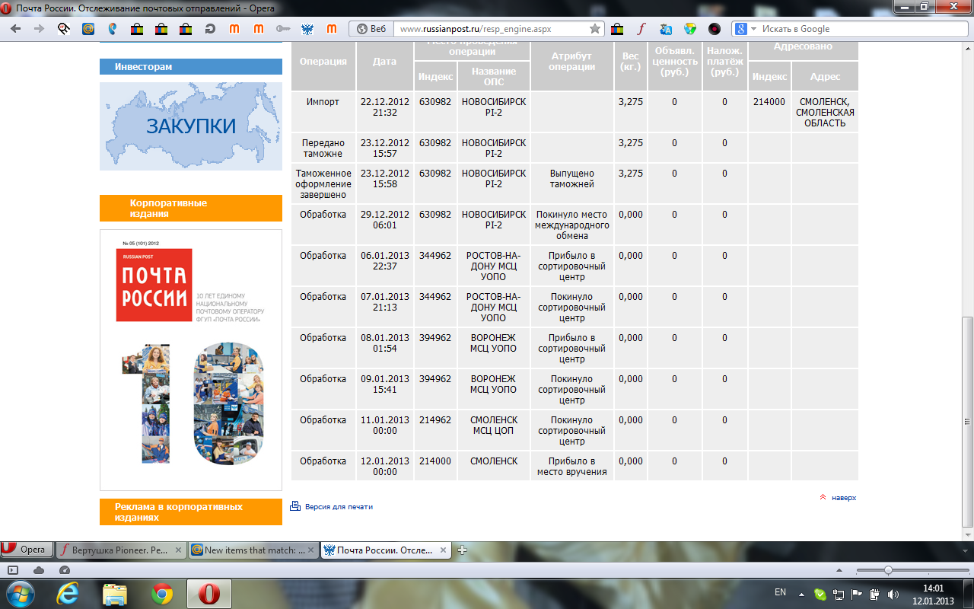Open the 'Закупки' map banner
Screen dimensions: 974x609
(191, 126)
